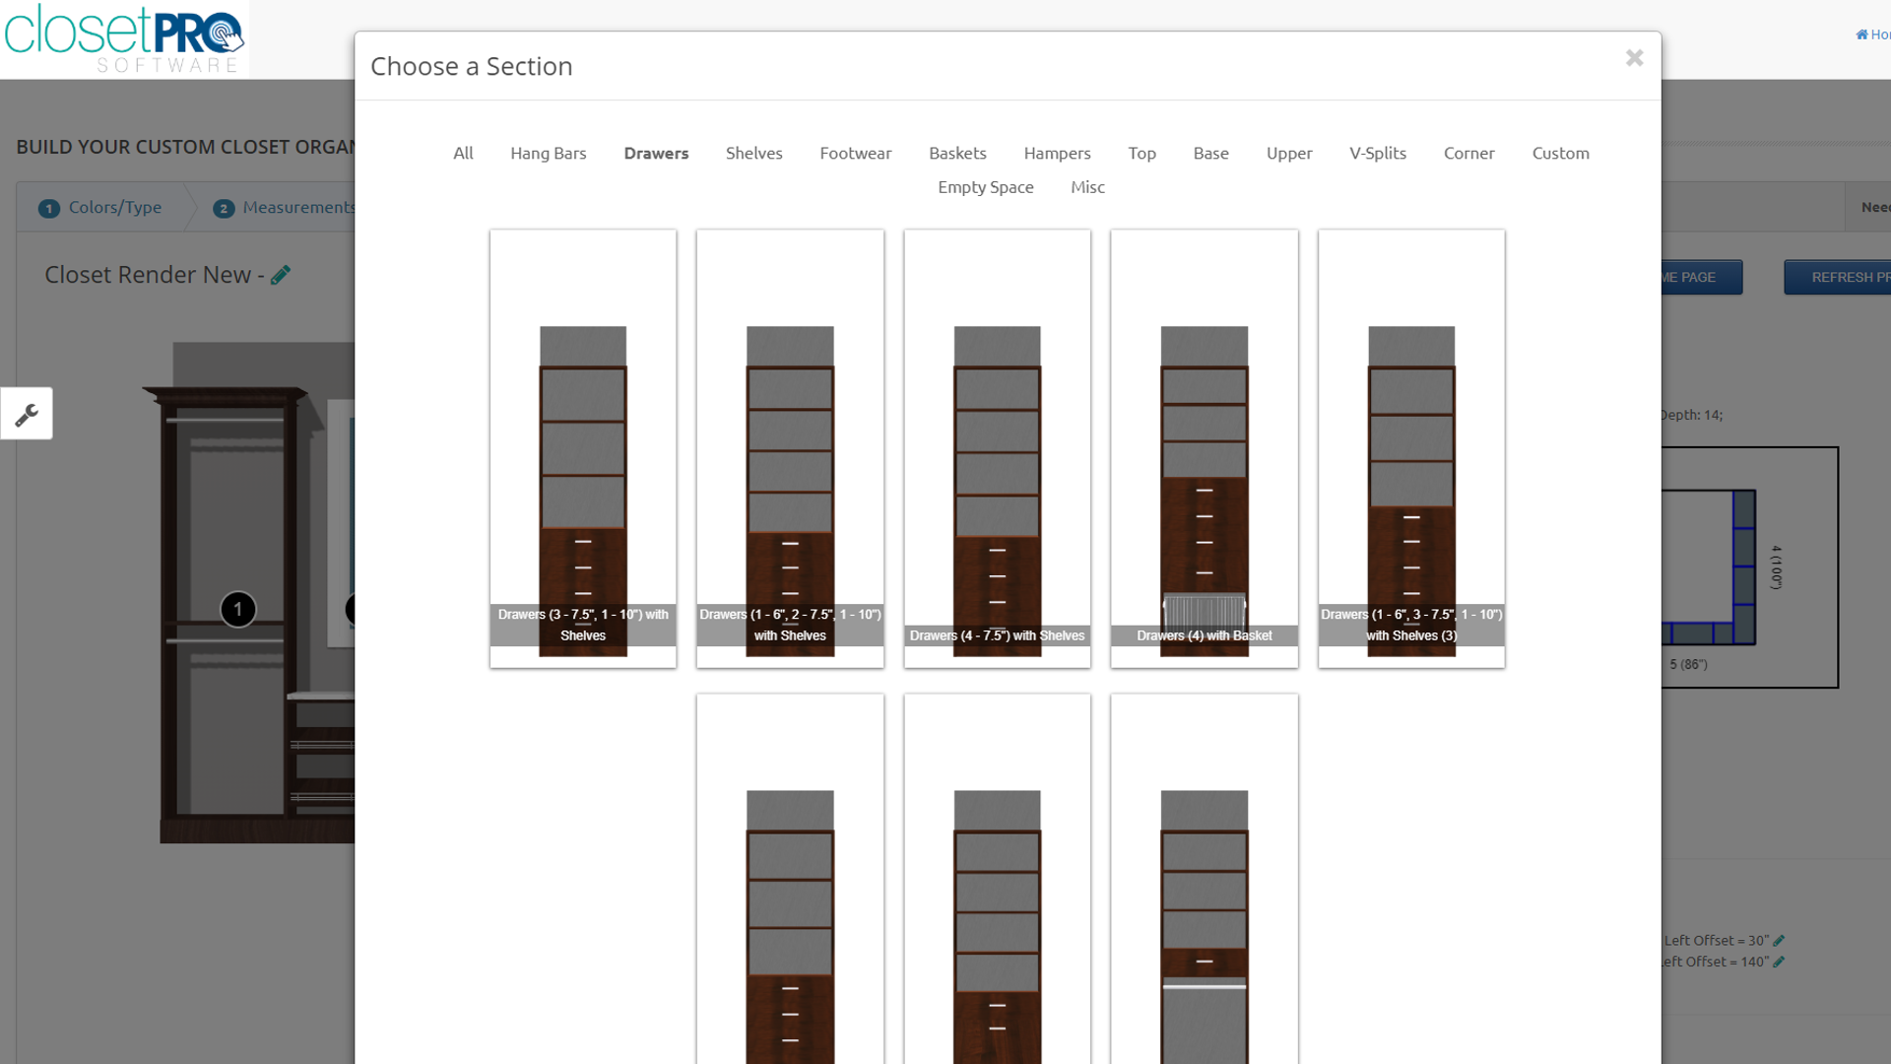Open the Home link
The width and height of the screenshot is (1891, 1064).
(x=1872, y=34)
